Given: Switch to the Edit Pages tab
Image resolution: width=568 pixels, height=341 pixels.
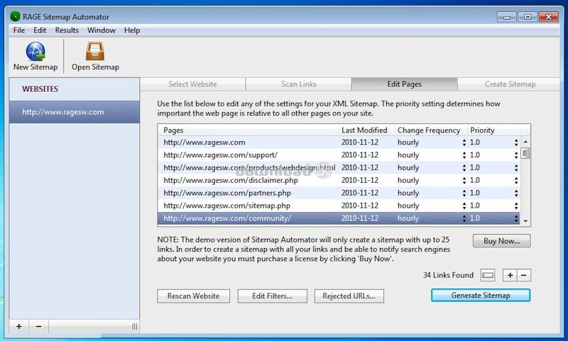Looking at the screenshot, I should click(404, 84).
